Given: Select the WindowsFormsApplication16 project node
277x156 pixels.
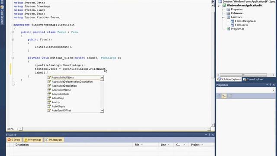Looking at the screenshot, I should pos(244,6).
